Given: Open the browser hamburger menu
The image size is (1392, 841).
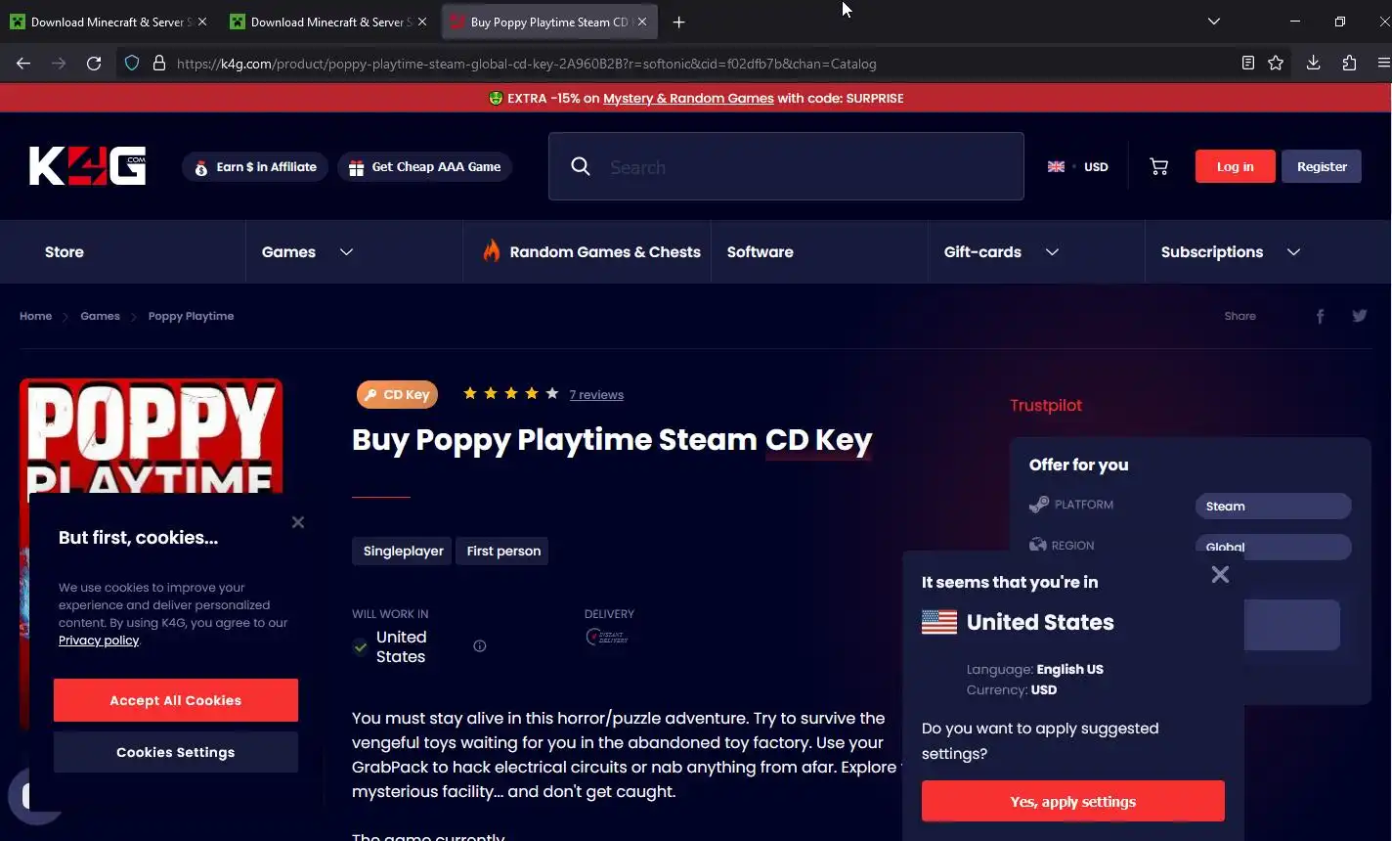Looking at the screenshot, I should point(1383,64).
